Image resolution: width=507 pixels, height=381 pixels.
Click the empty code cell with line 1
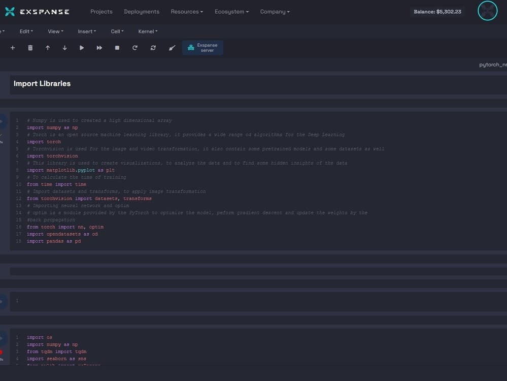point(258,301)
